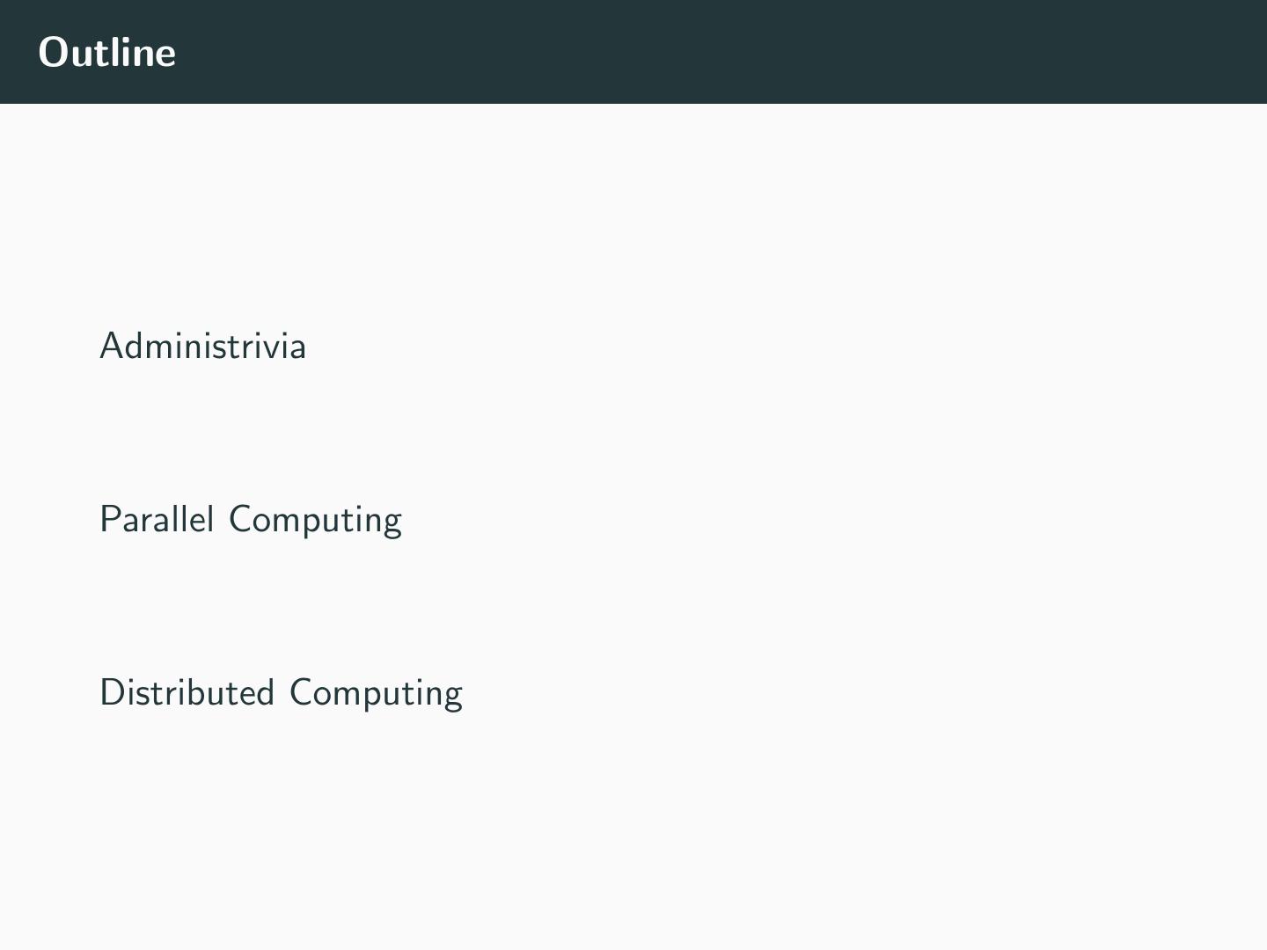
Task: Click the bottom-right corner of slide
Action: pos(1249,934)
